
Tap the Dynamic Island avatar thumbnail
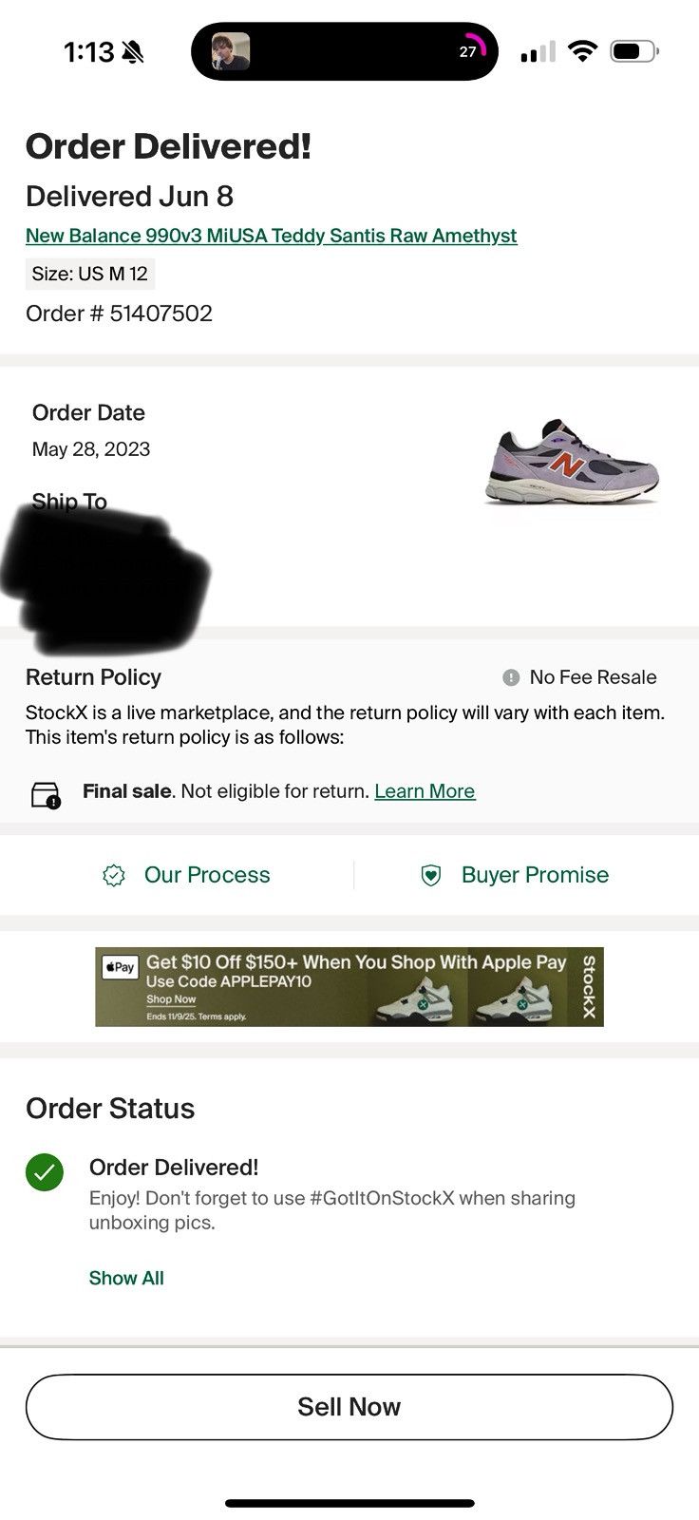point(230,51)
